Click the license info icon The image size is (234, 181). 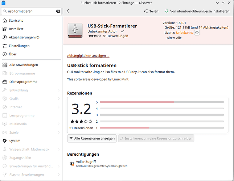197,33
